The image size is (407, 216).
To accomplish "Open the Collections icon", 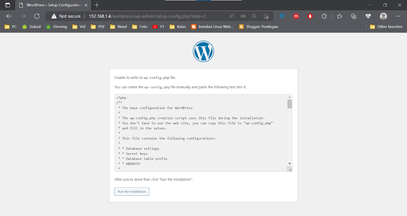I will click(354, 16).
